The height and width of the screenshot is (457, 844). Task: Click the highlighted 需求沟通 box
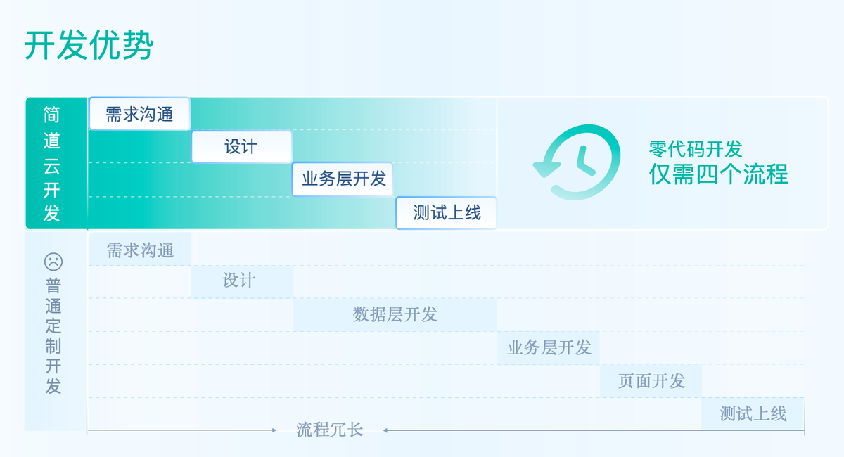tap(139, 114)
